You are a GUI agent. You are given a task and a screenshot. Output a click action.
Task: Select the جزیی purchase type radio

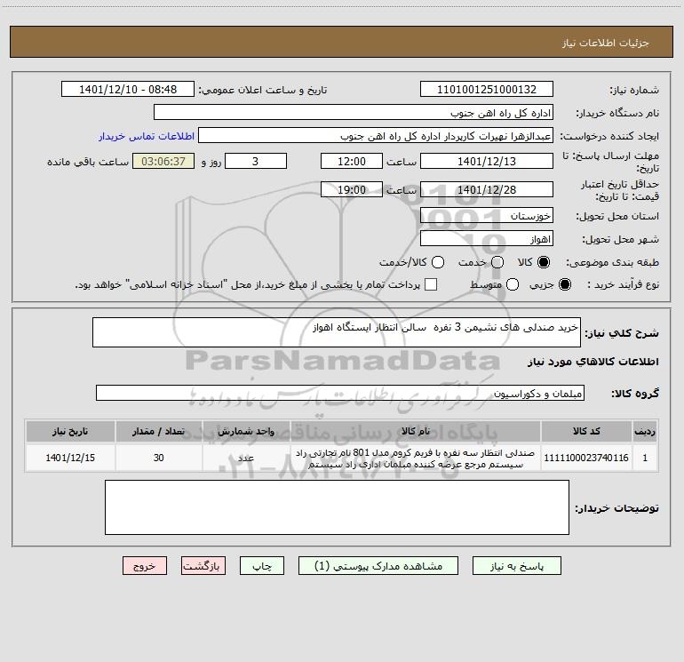[564, 284]
